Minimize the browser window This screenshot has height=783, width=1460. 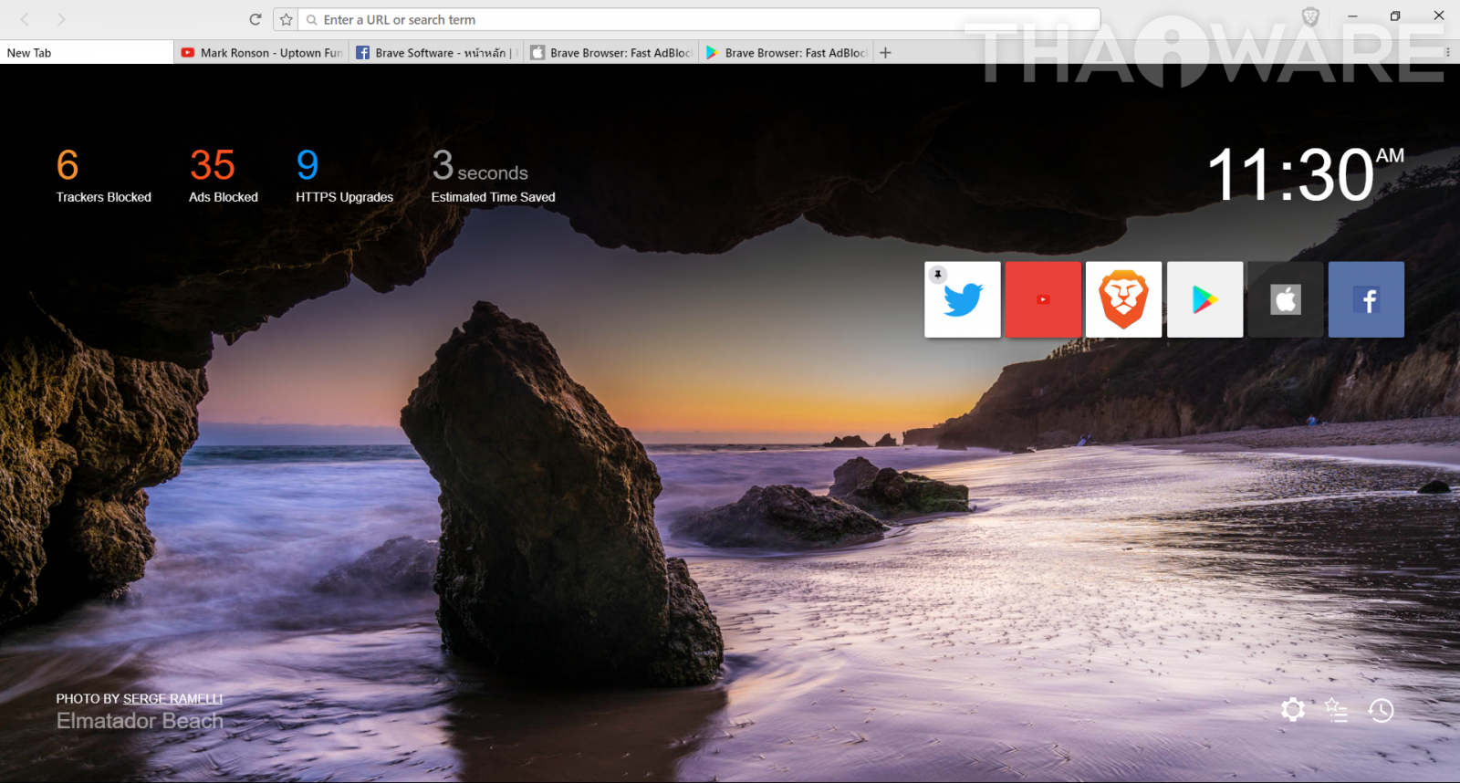click(1352, 16)
